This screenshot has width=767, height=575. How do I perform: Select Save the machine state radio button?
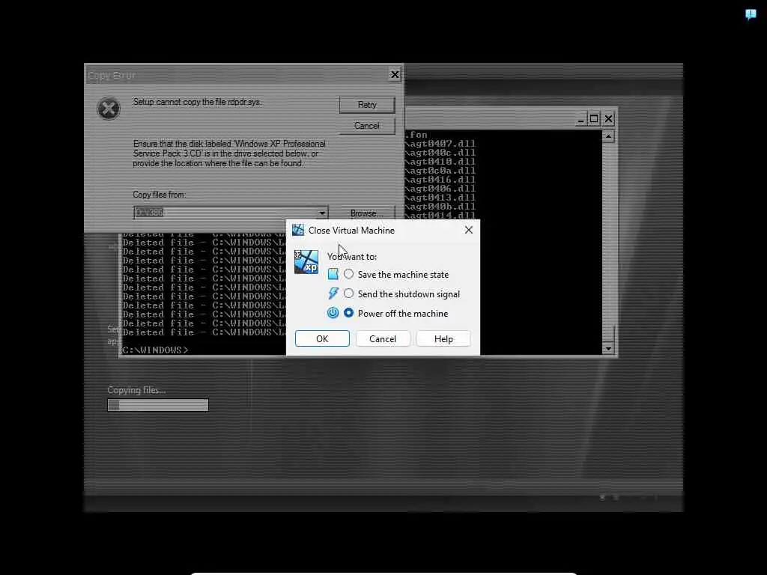pos(348,274)
